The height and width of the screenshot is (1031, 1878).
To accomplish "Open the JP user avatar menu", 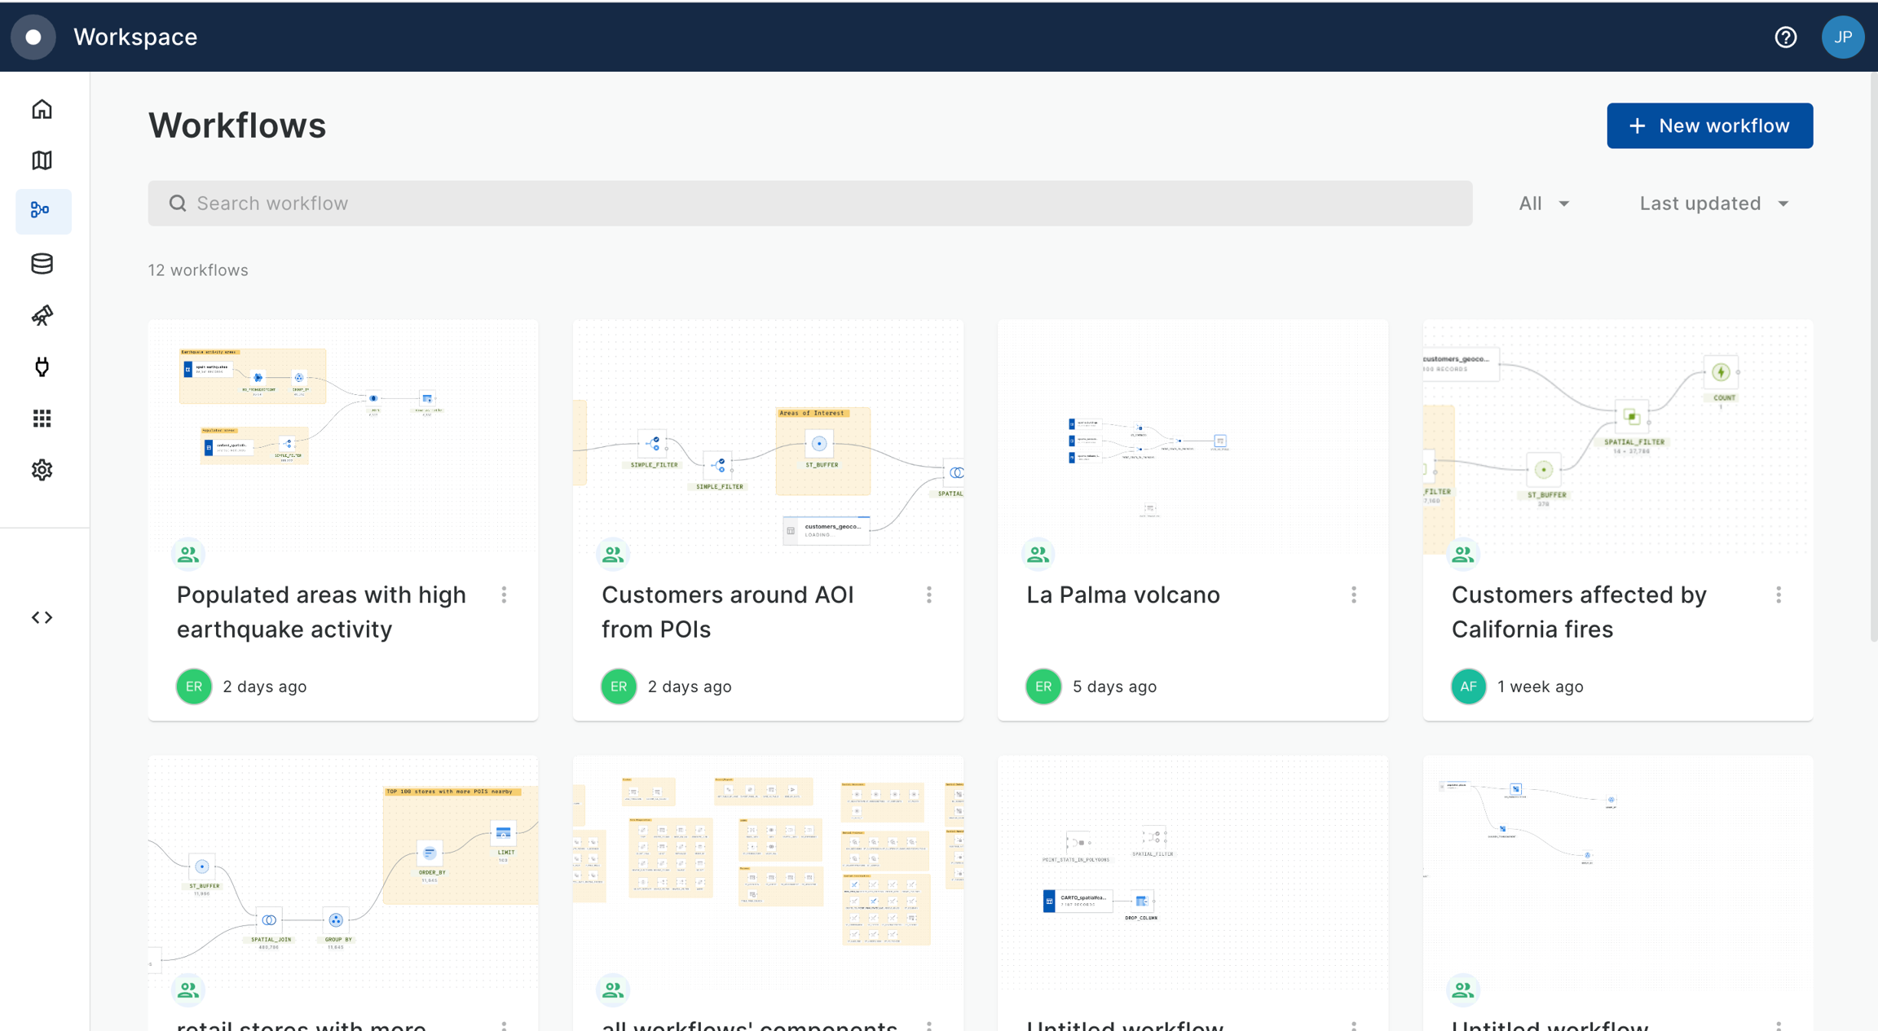I will coord(1842,37).
